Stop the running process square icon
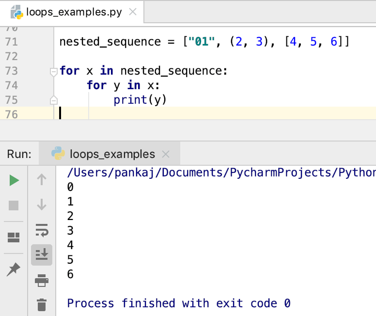Screen dimensions: 376x316 (x=14, y=205)
